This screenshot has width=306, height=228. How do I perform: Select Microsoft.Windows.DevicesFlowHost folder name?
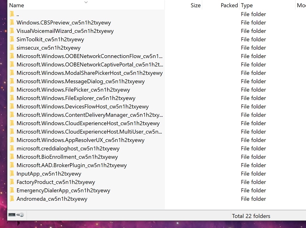82,106
